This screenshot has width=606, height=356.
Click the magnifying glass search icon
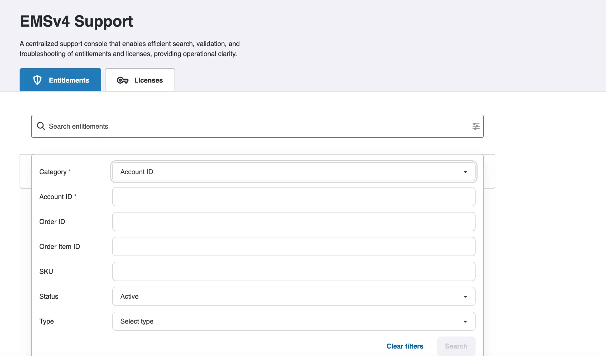41,126
